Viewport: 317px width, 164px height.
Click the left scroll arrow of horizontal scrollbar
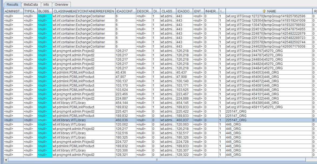pyautogui.click(x=6, y=160)
